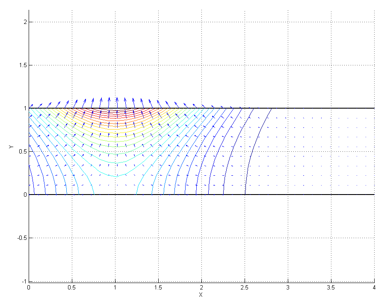Click the lowest cyan contour's bottom at X=1

tap(115, 176)
